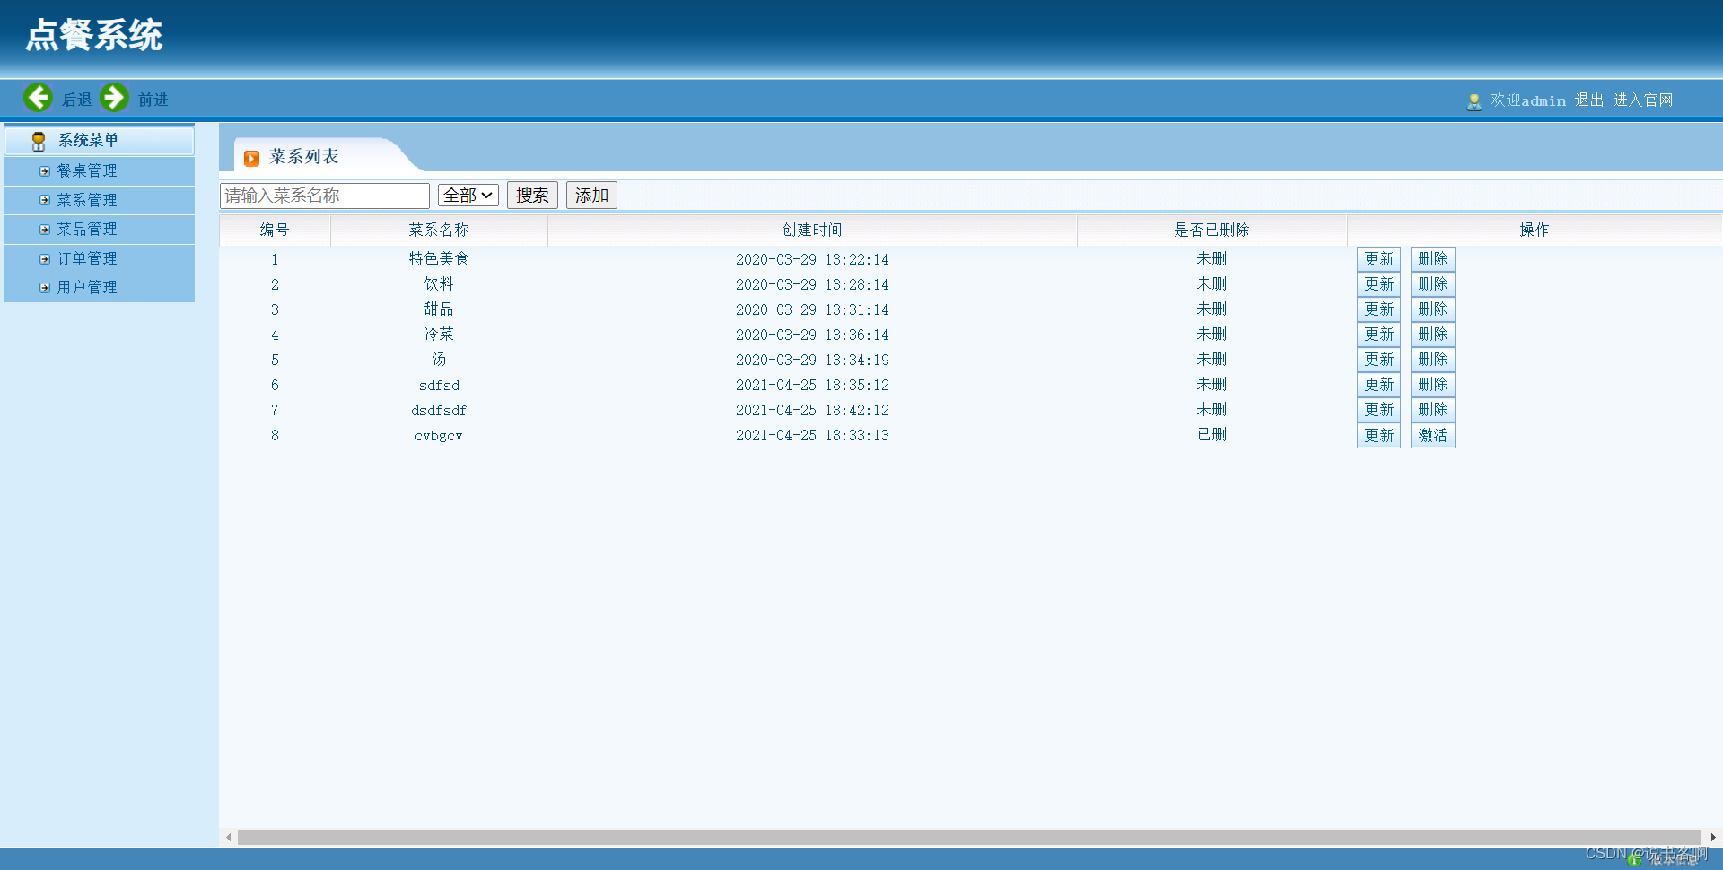Open the 全部 filter dropdown

[468, 195]
